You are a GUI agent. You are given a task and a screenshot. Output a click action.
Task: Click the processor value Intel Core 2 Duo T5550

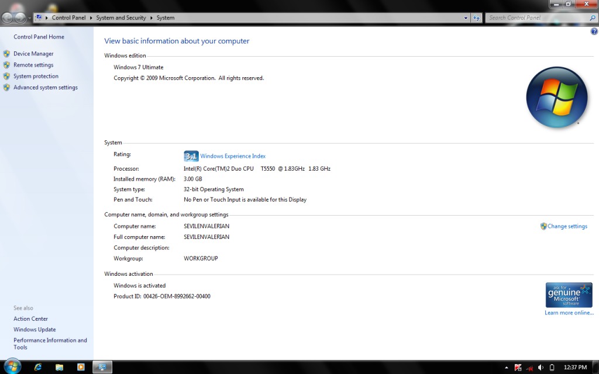(257, 169)
